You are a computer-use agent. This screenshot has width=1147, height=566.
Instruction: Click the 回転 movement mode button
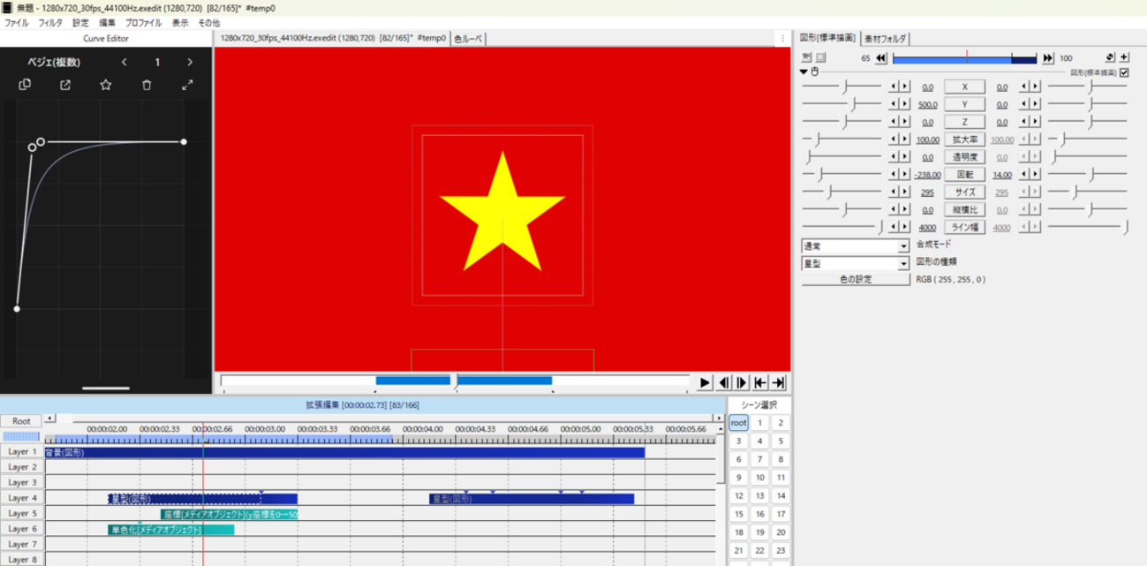tap(965, 175)
